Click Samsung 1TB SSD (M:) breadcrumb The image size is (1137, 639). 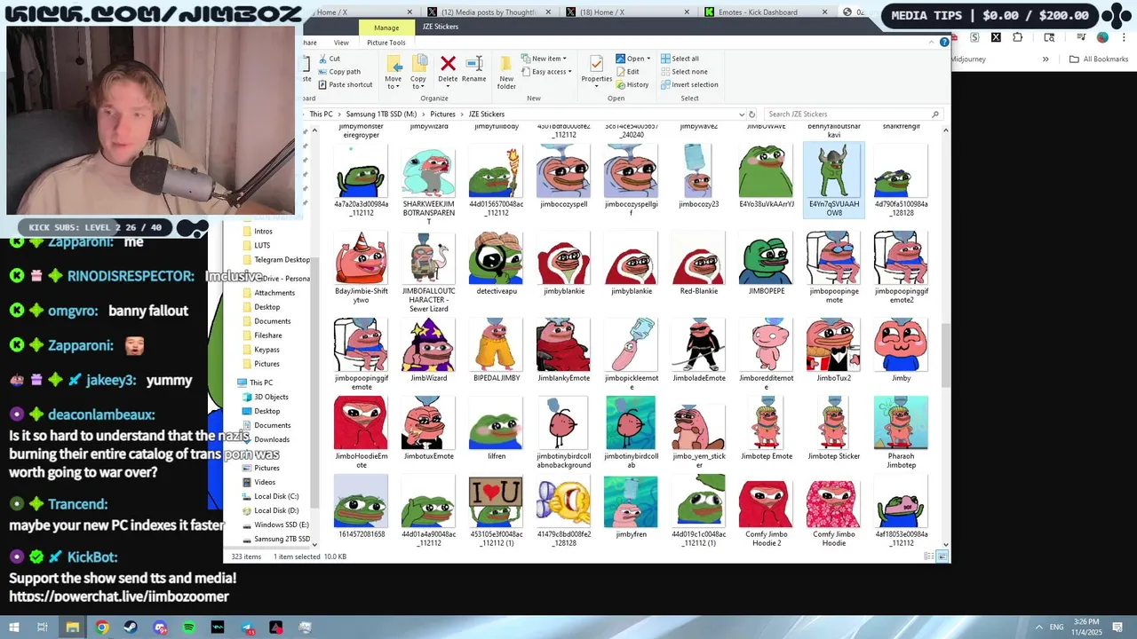point(381,114)
